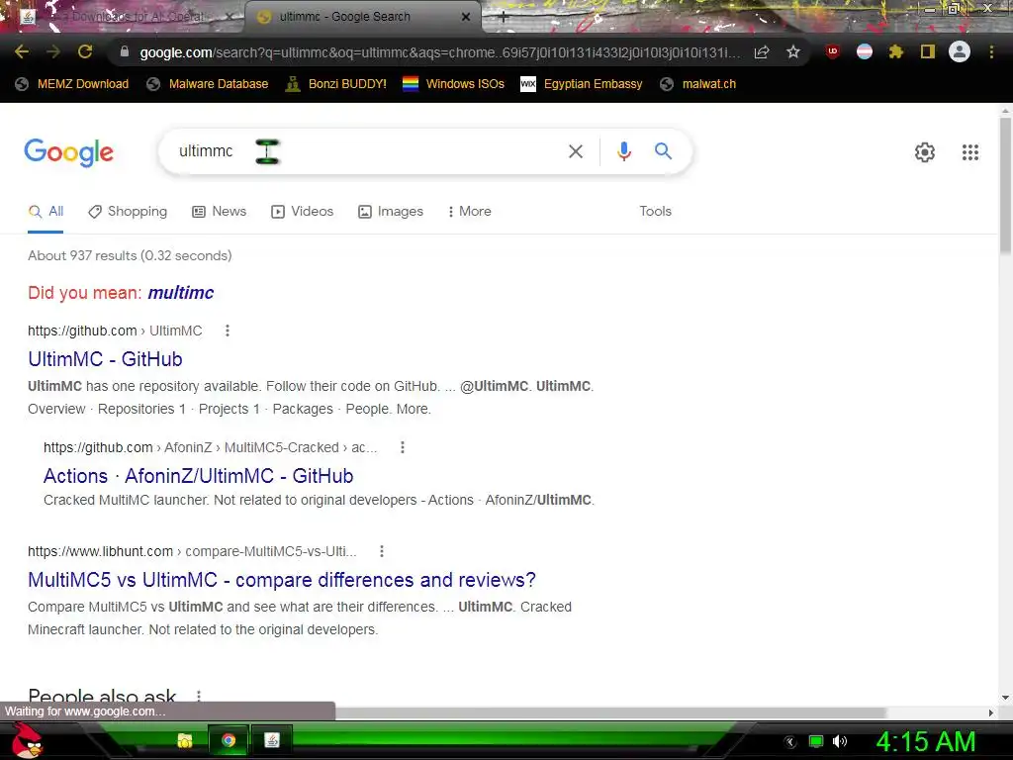Expand the More search filters

(x=470, y=212)
